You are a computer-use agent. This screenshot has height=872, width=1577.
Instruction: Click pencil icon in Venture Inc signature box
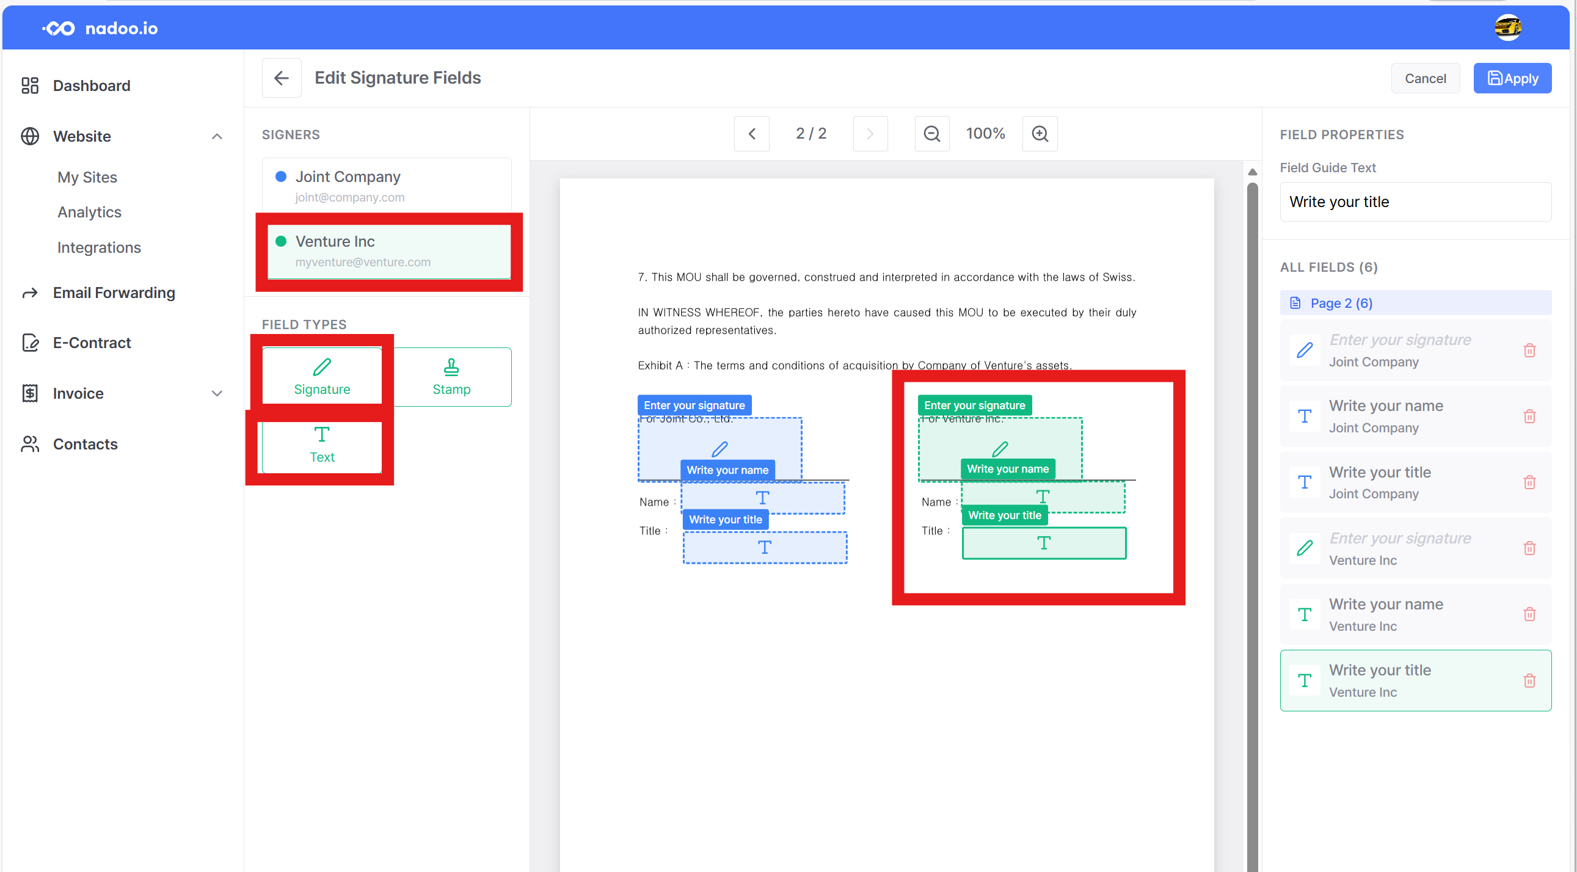click(1000, 449)
